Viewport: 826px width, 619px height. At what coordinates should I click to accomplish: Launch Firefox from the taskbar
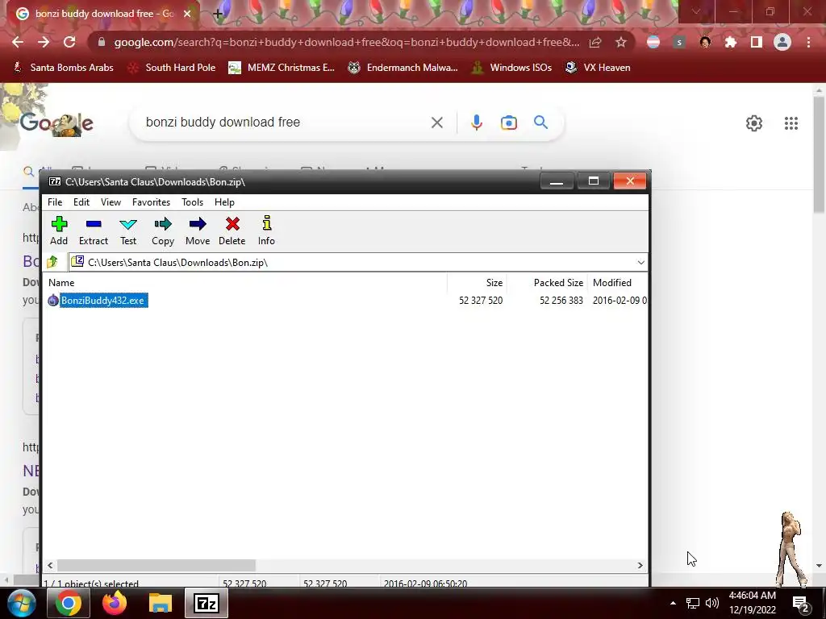(115, 603)
